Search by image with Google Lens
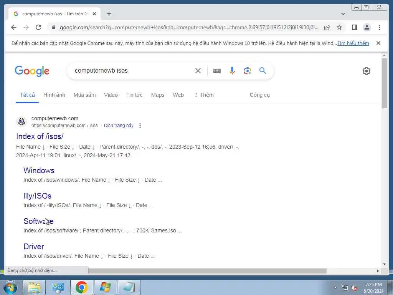Image resolution: width=393 pixels, height=295 pixels. coord(248,71)
